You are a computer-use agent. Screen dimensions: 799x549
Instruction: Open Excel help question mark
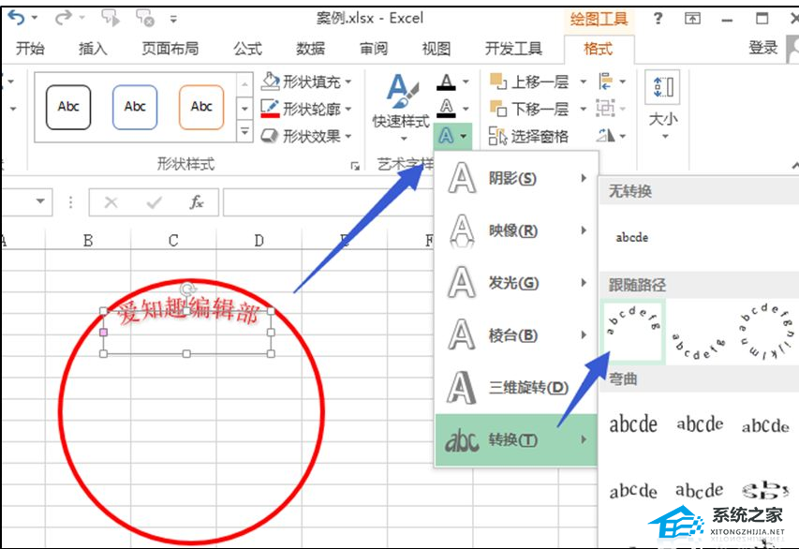[x=658, y=19]
